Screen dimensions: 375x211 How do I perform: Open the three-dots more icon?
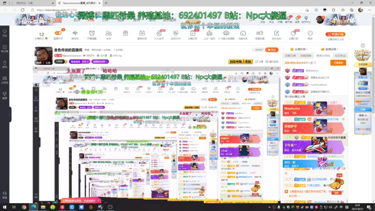pyautogui.click(x=310, y=33)
